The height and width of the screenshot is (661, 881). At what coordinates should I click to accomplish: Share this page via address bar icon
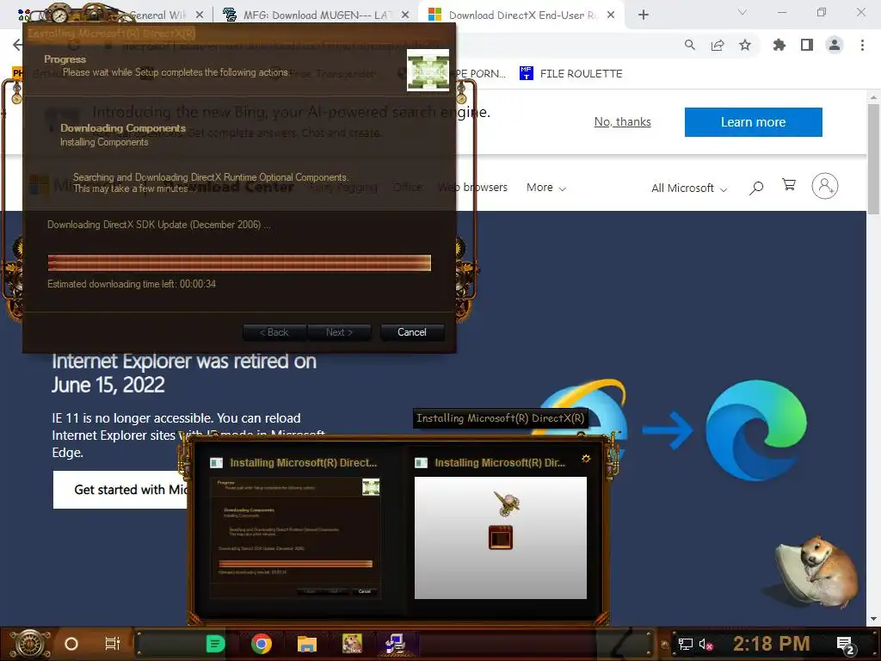click(717, 45)
